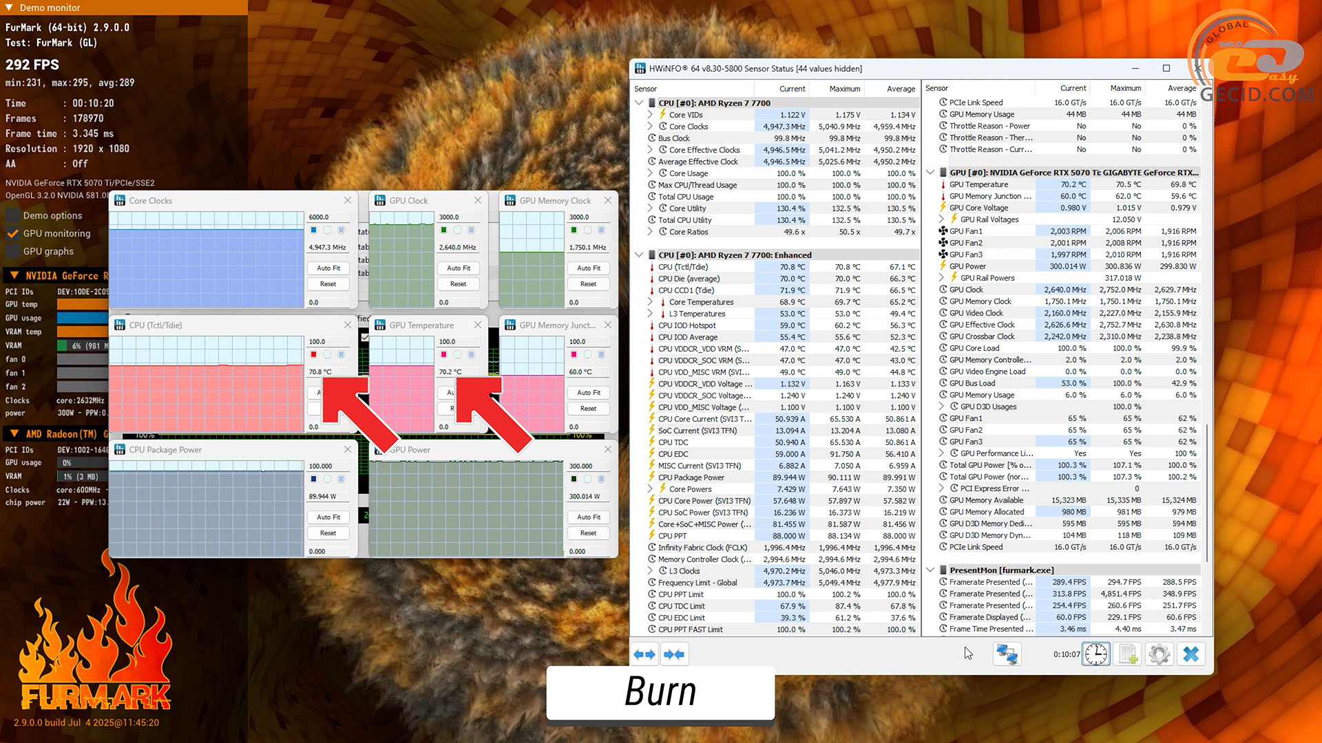Viewport: 1322px width, 743px height.
Task: Collapse the NVIDIA GeForce panel in FurMark
Action: tap(14, 276)
